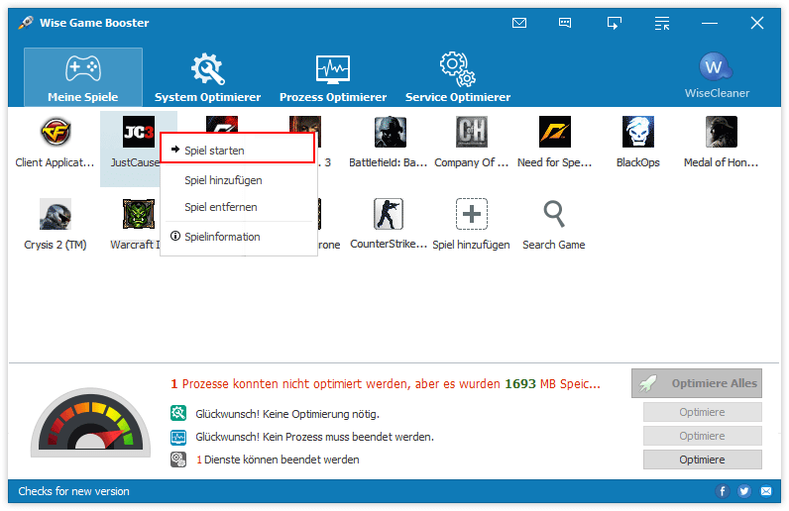Viewport: 789px width, 511px height.
Task: Close the Wise Game Booster window
Action: coord(757,23)
